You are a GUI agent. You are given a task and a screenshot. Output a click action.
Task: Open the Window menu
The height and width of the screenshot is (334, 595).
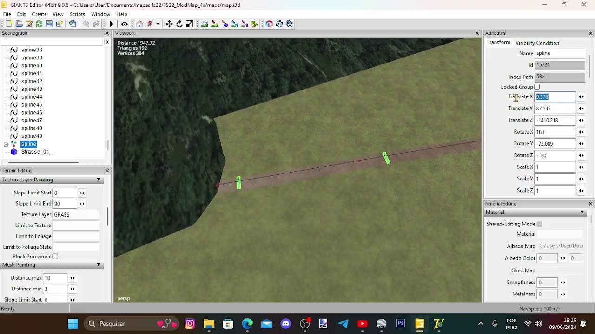pyautogui.click(x=100, y=14)
